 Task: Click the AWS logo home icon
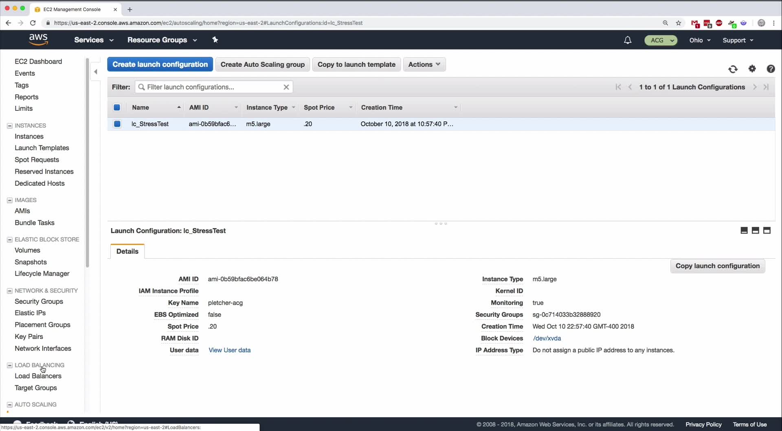click(x=38, y=40)
